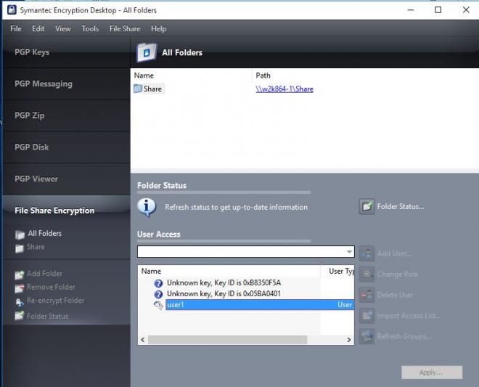
Task: Expand the PGP Disk sidebar section
Action: (66, 147)
